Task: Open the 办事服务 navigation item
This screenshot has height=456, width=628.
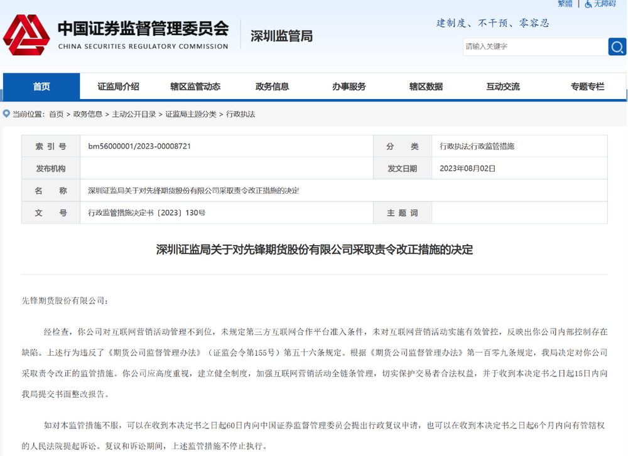Action: [x=349, y=87]
